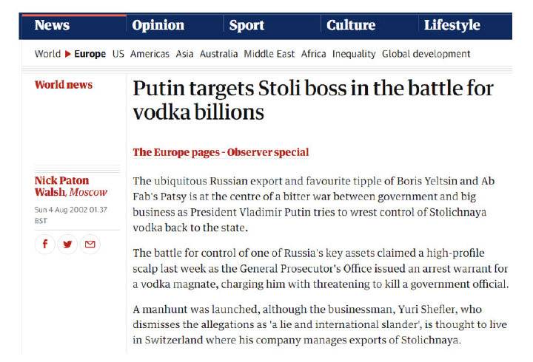Open the Asia section link
This screenshot has width=533, height=362.
(x=184, y=54)
